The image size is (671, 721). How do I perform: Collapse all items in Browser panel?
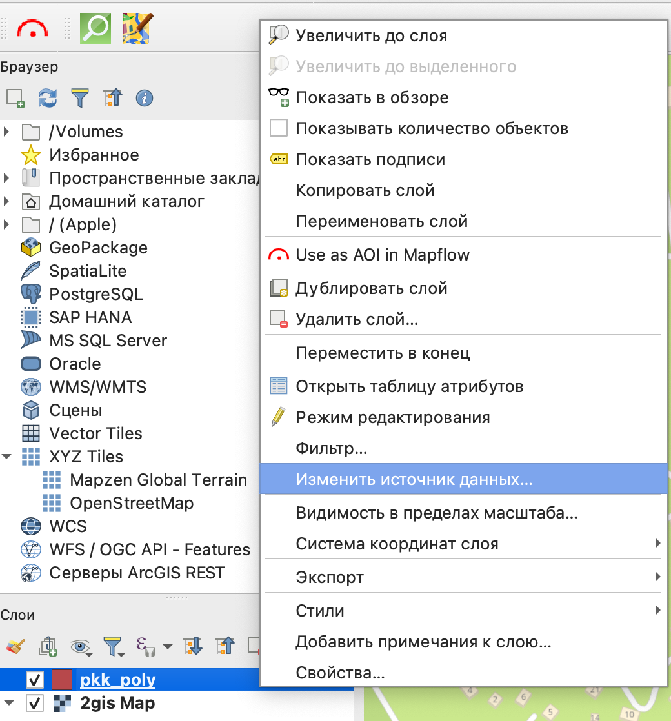point(113,98)
